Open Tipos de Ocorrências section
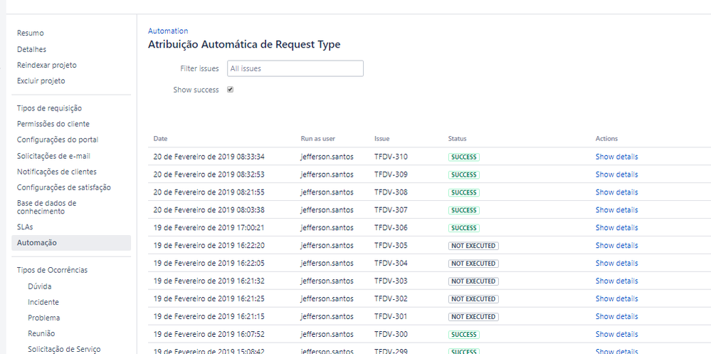The image size is (711, 354). tap(52, 270)
